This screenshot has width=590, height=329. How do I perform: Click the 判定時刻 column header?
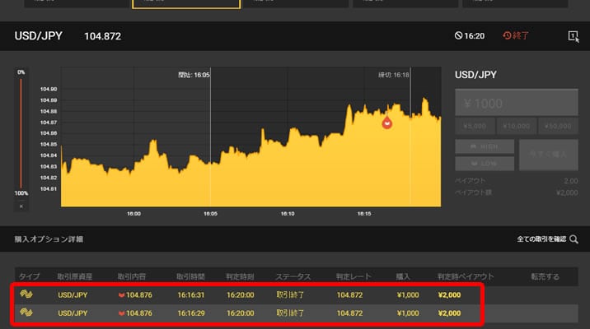240,277
